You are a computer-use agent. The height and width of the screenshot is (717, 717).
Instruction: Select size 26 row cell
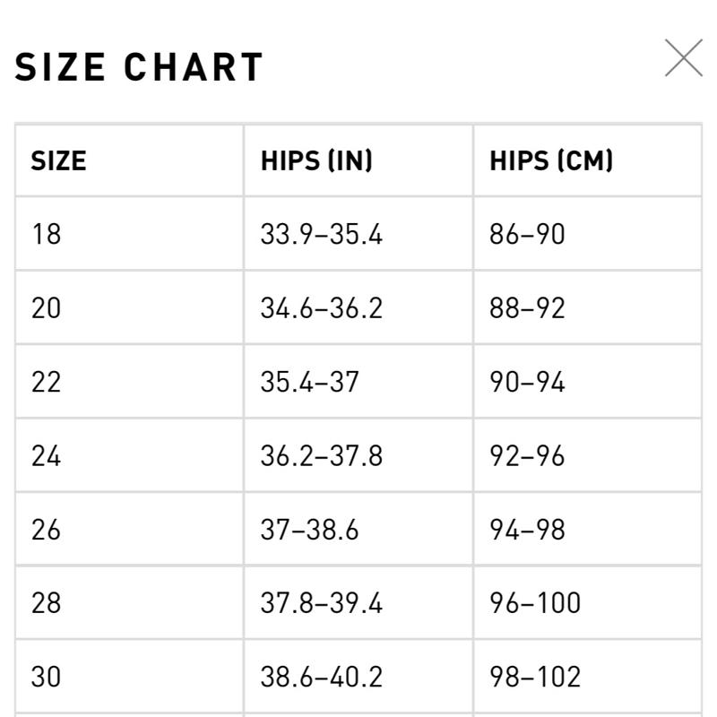(x=129, y=529)
